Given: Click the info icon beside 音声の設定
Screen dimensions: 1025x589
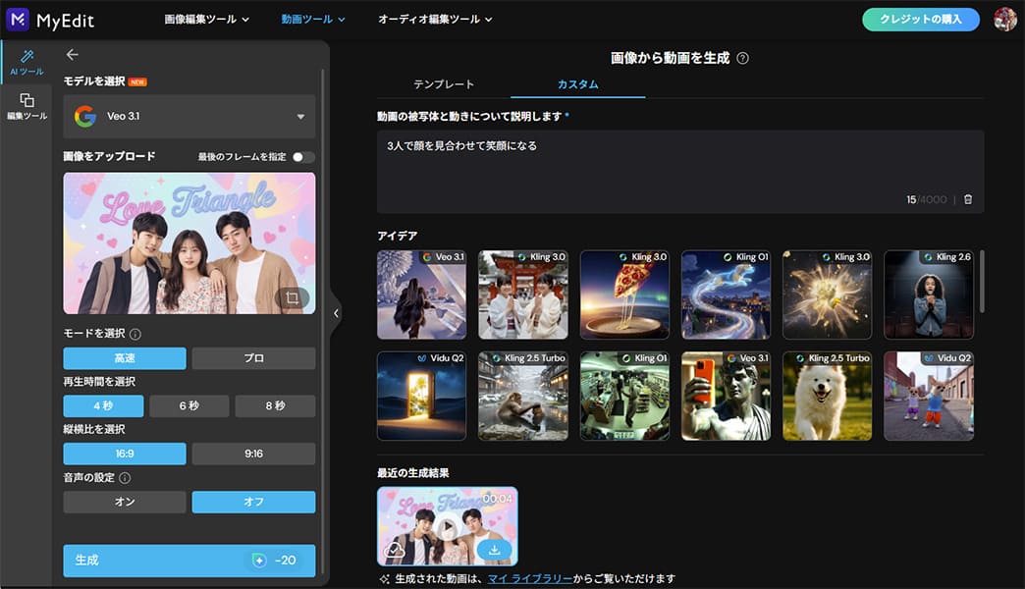Looking at the screenshot, I should pyautogui.click(x=126, y=478).
